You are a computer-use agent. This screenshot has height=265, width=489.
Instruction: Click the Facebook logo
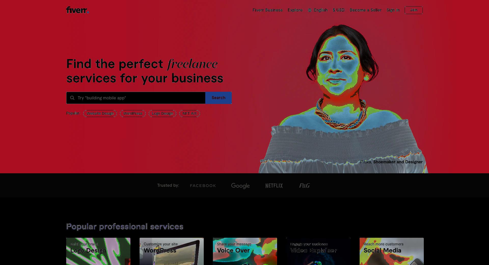pos(203,186)
